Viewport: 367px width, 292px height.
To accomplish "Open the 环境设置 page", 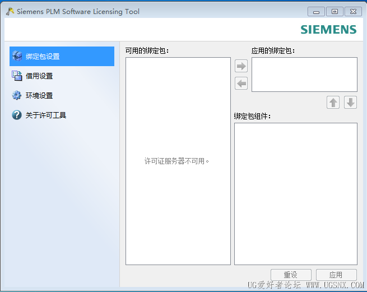I will (x=62, y=95).
